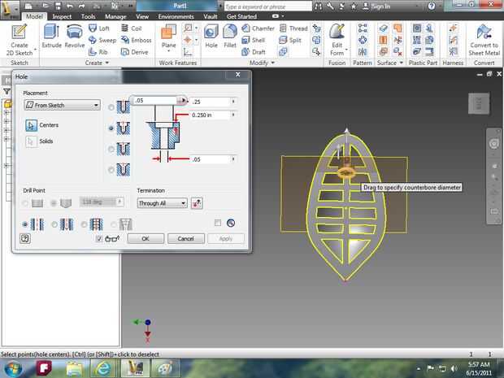Image resolution: width=504 pixels, height=378 pixels.
Task: Expand the Create panel dropdown
Action: [107, 63]
